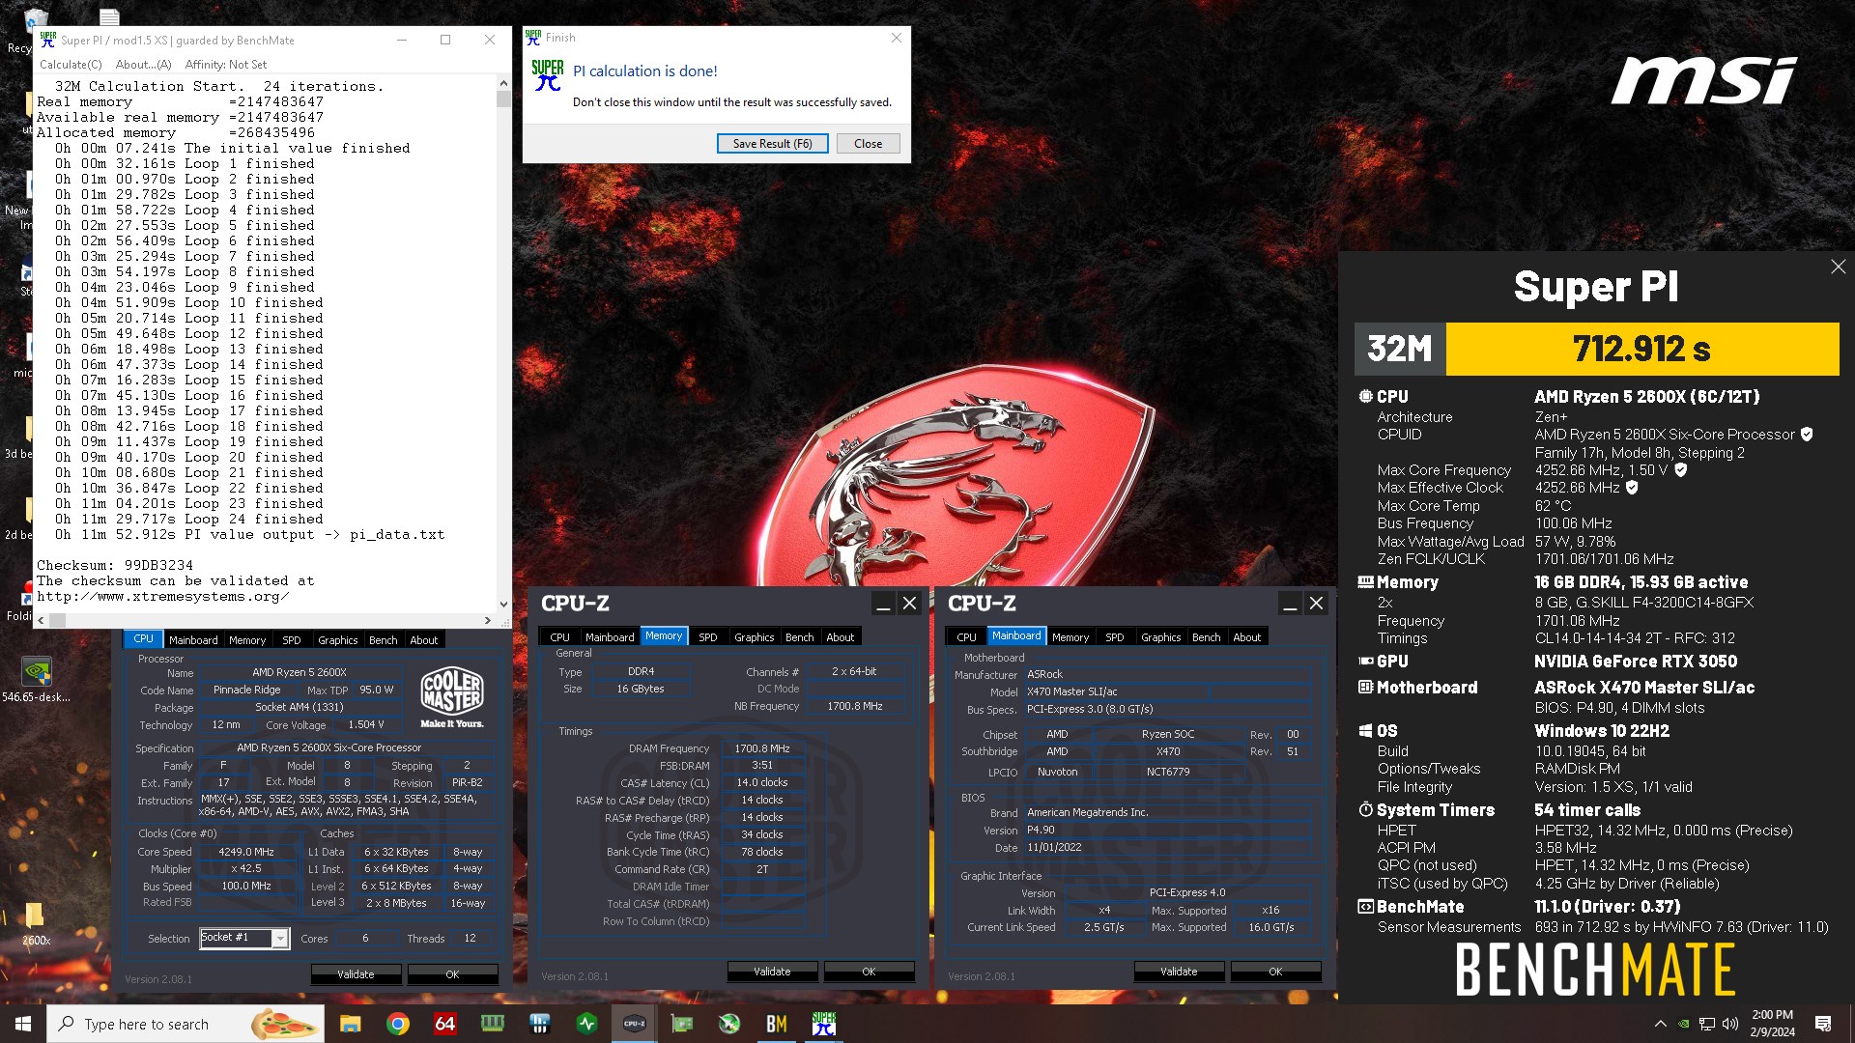
Task: Open the Windows Start menu
Action: pyautogui.click(x=23, y=1024)
